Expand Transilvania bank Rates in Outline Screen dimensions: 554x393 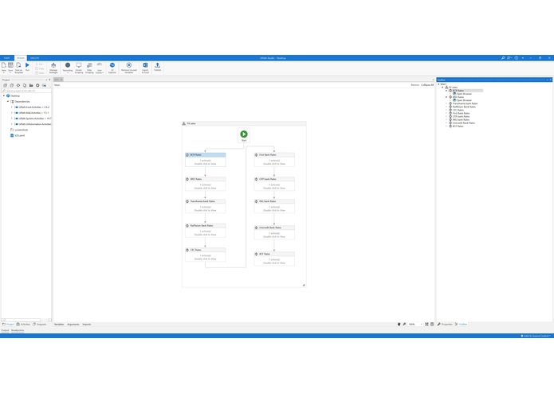pyautogui.click(x=446, y=103)
